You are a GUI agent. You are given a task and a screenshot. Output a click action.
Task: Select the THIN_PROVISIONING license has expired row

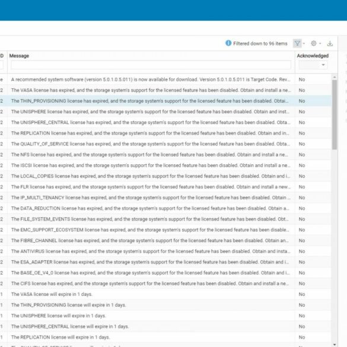[x=165, y=101]
